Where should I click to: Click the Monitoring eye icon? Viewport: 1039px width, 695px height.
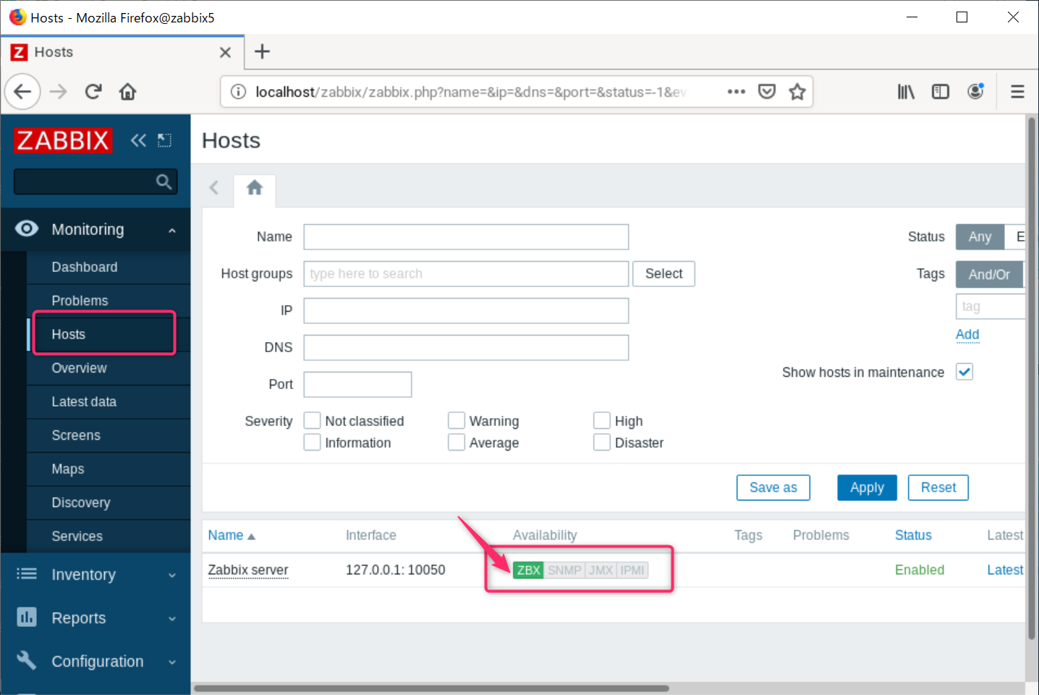pyautogui.click(x=27, y=229)
